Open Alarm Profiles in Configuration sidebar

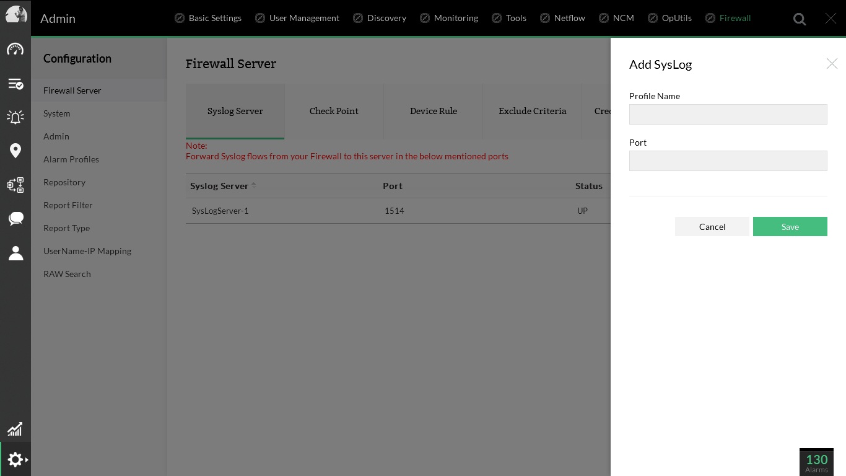coord(71,159)
